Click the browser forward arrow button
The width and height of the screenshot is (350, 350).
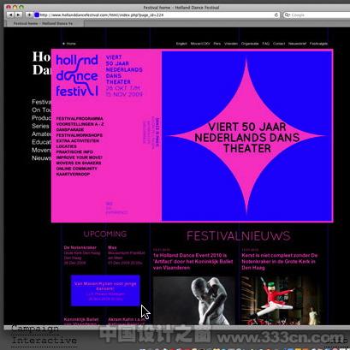click(18, 15)
